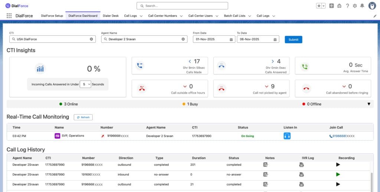Viewport: 380px width, 192px height.
Task: Clear the Developer 2 Sravan agent selection
Action: tap(183, 39)
